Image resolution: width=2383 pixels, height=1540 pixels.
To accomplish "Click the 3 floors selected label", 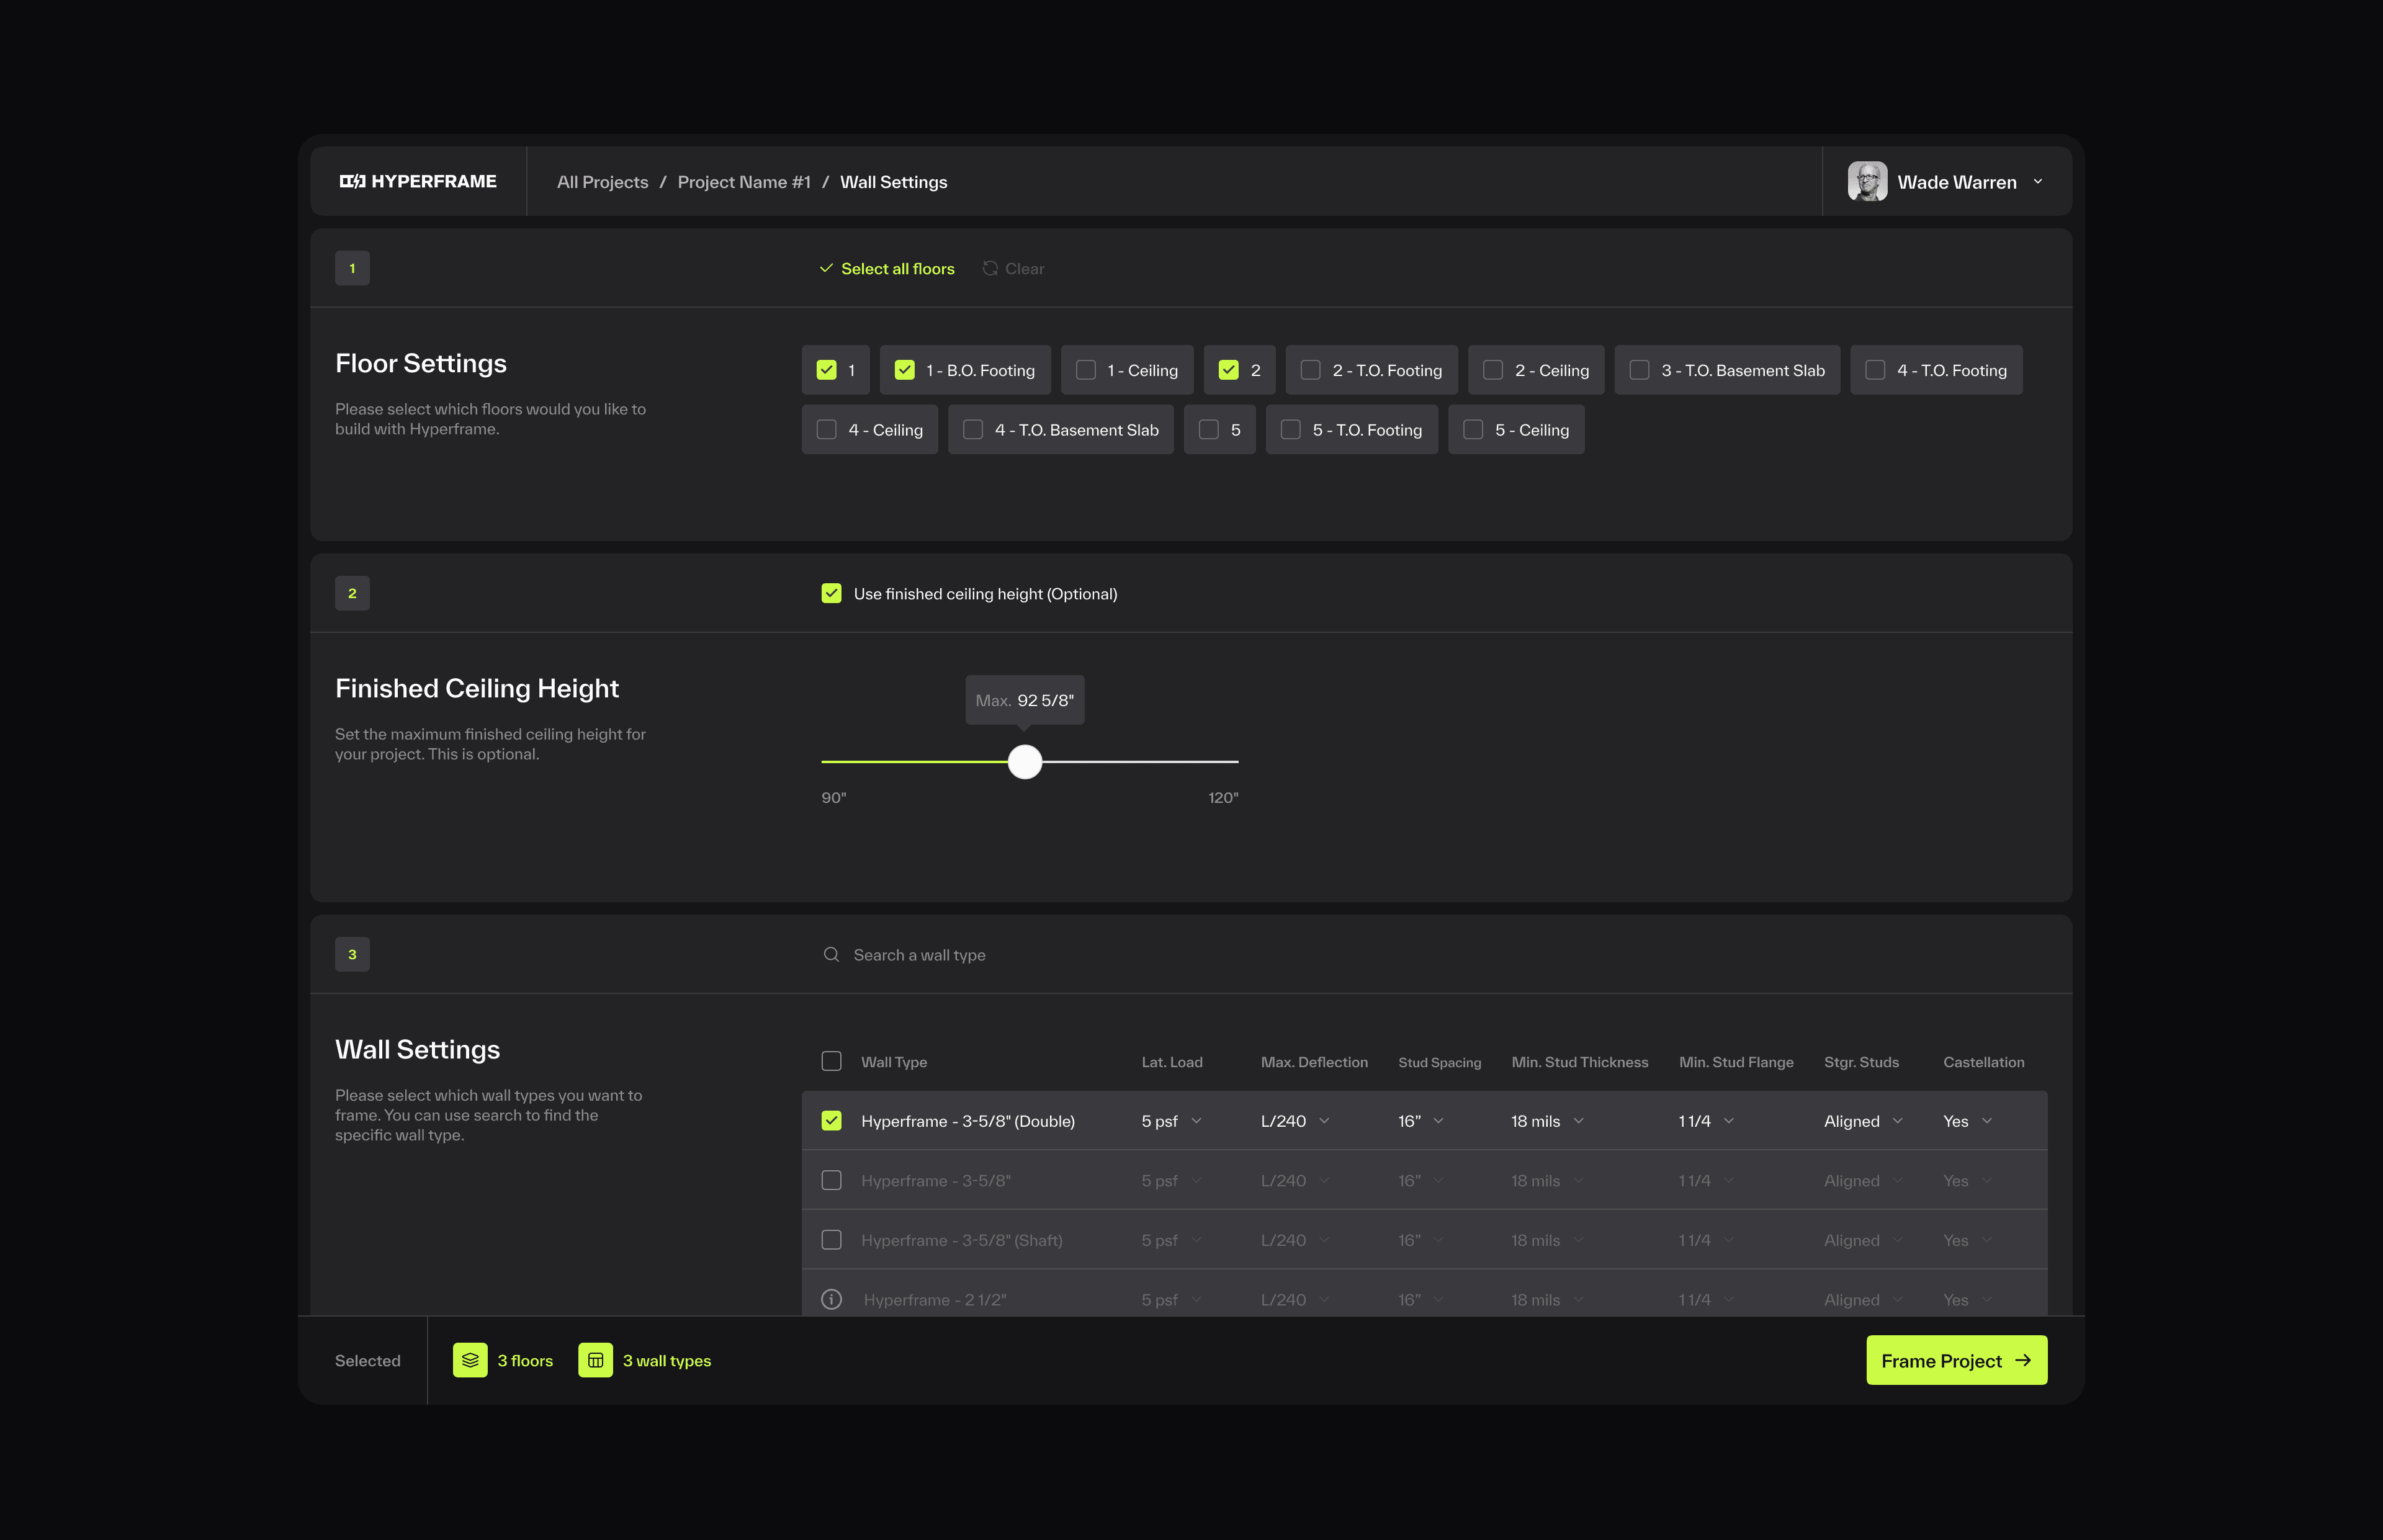I will [x=525, y=1361].
